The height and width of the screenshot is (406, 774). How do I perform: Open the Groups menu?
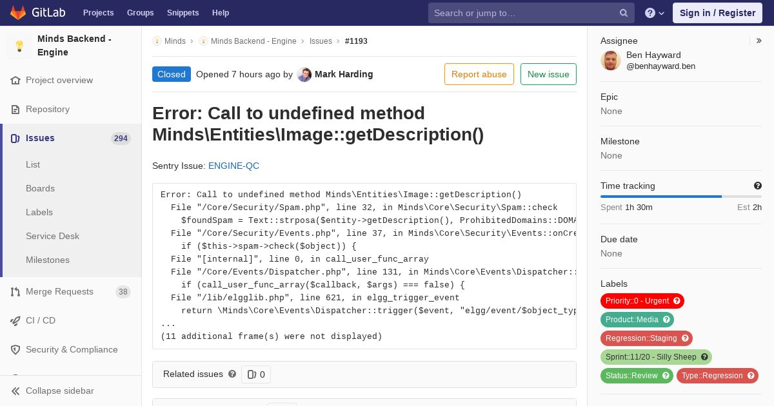pos(140,13)
